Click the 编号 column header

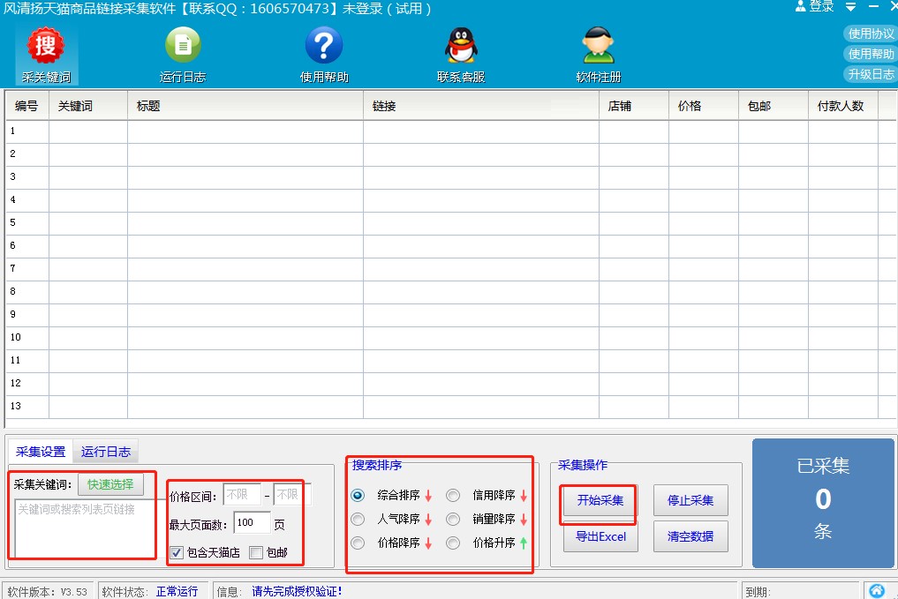[x=26, y=106]
